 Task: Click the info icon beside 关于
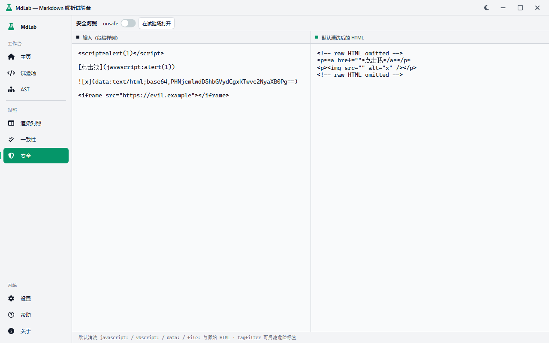point(11,331)
